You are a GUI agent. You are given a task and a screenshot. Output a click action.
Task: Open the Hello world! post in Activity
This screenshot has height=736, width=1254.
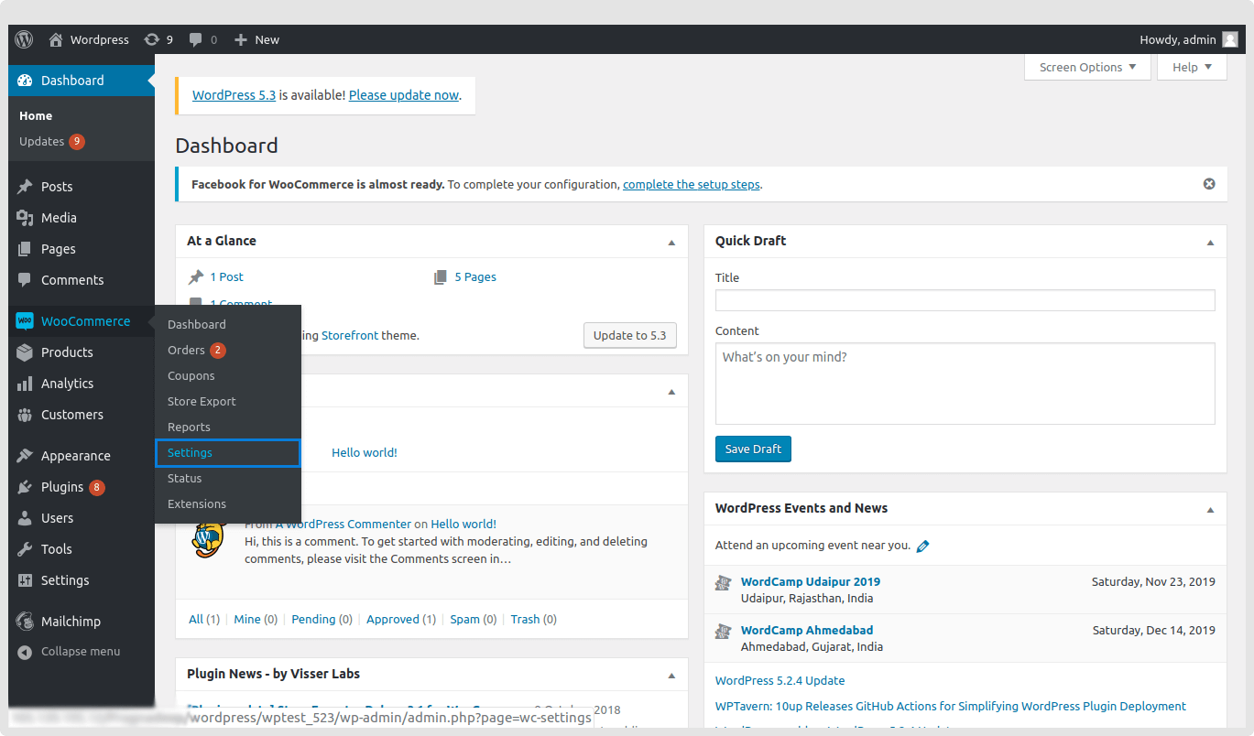(365, 452)
